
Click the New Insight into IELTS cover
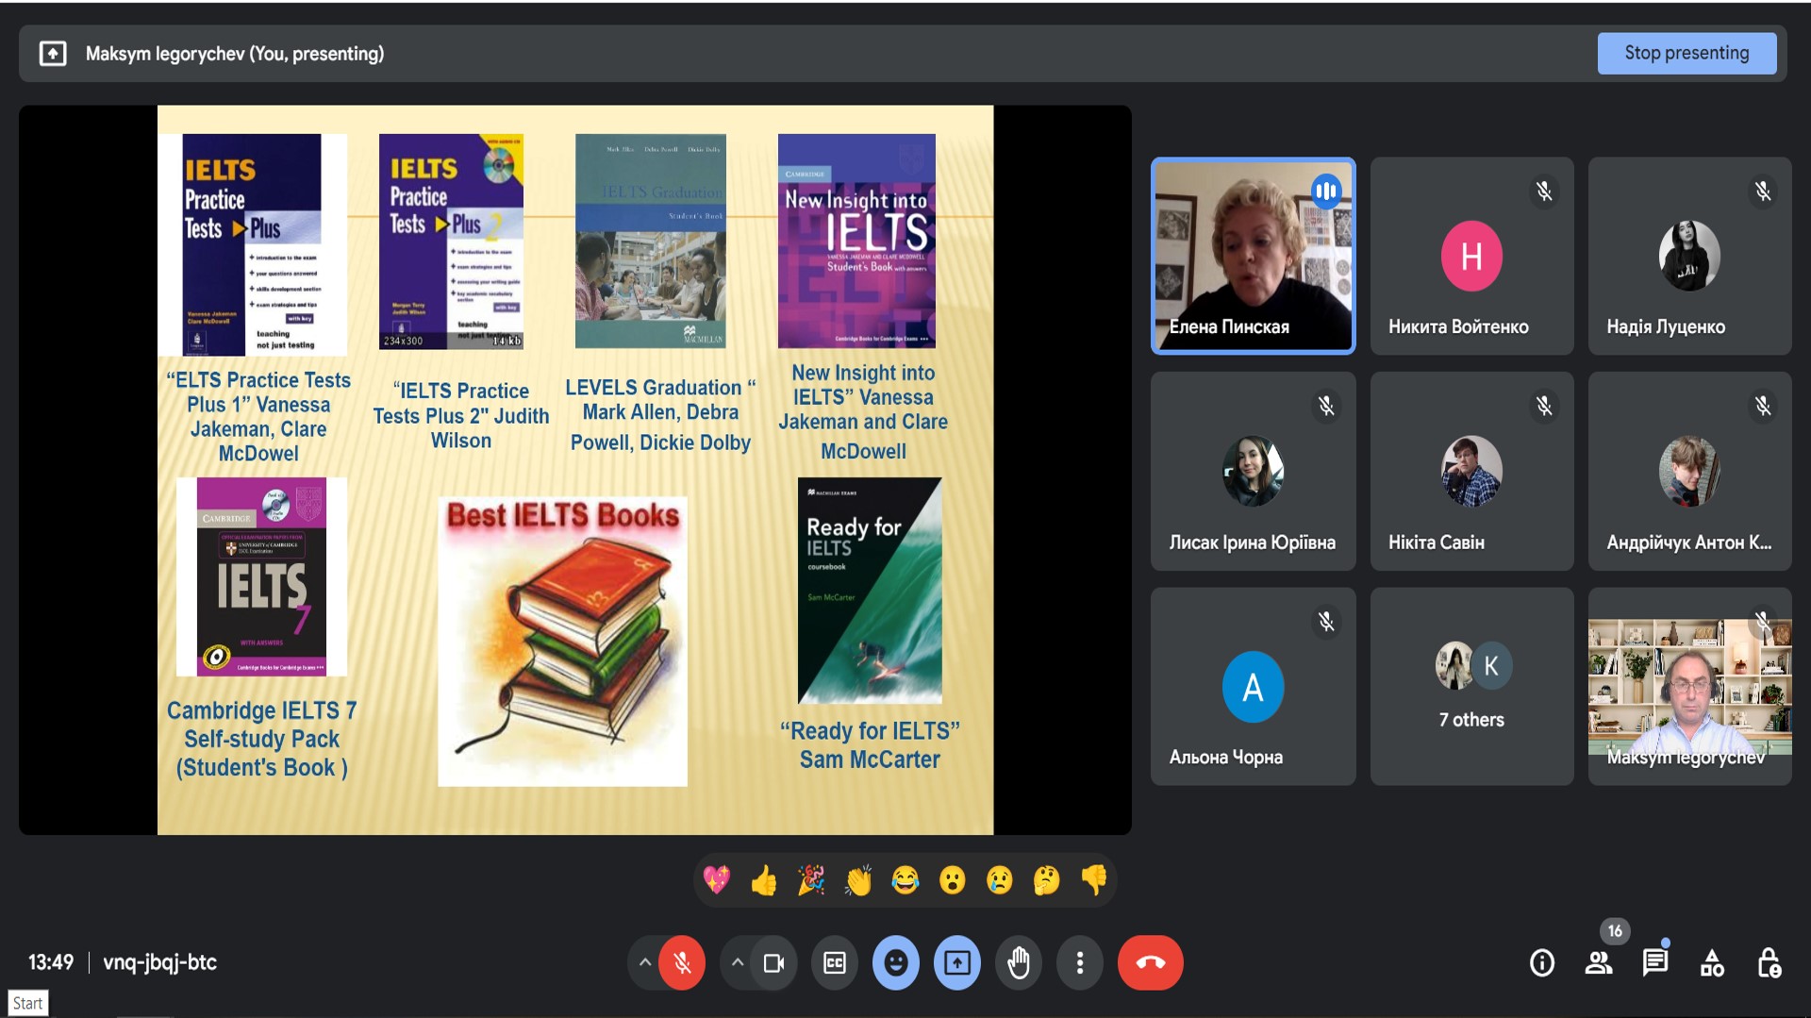tap(856, 241)
